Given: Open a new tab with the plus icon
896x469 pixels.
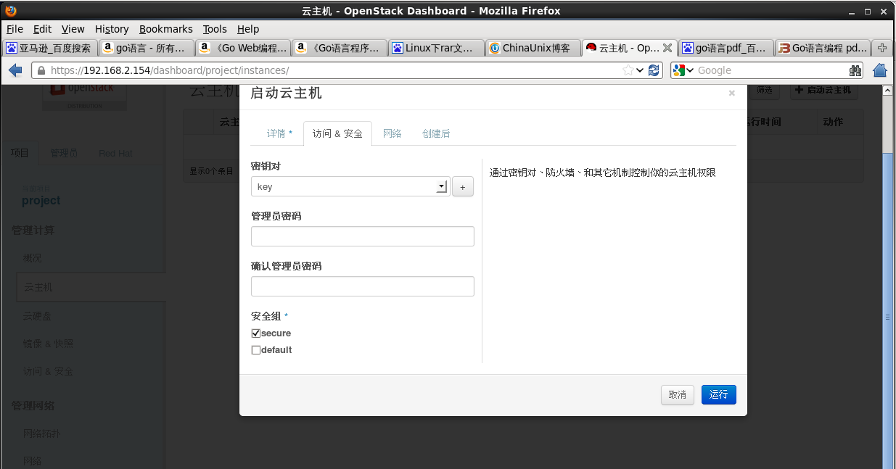Looking at the screenshot, I should click(x=881, y=47).
